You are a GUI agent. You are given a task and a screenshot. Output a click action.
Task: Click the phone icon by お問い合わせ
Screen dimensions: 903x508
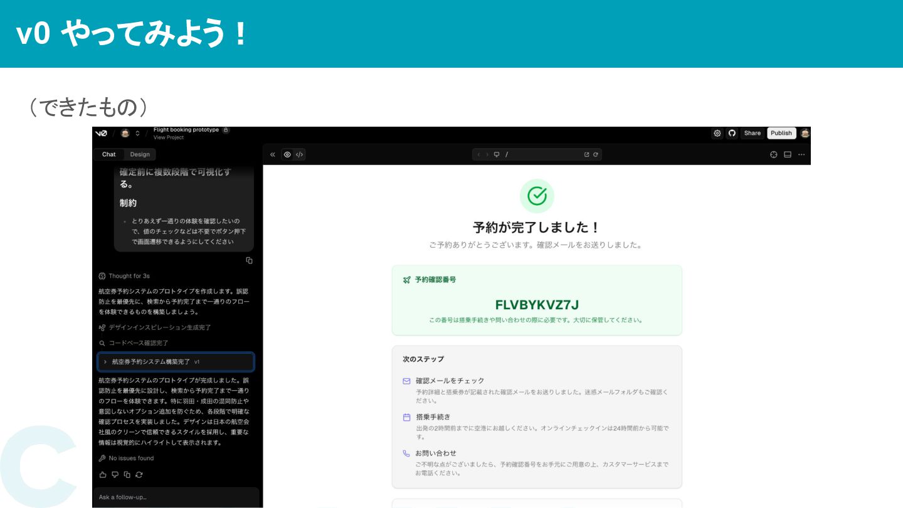coord(406,453)
